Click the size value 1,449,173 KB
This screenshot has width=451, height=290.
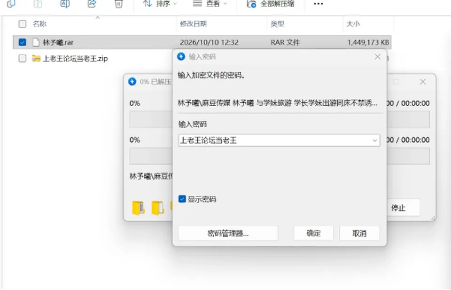pos(368,43)
